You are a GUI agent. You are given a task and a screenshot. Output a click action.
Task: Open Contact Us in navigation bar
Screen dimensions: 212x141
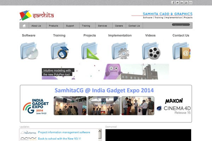[x=134, y=26]
